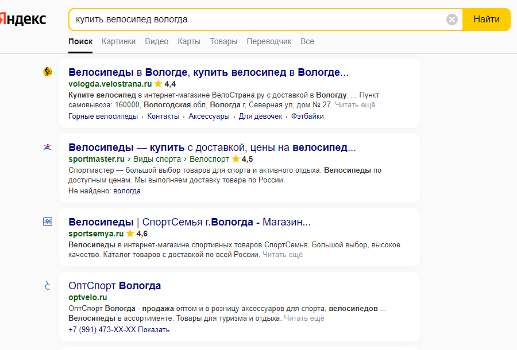Open 'Велосипеды — купить с доставкой' result
This screenshot has height=350, width=517.
pyautogui.click(x=213, y=147)
